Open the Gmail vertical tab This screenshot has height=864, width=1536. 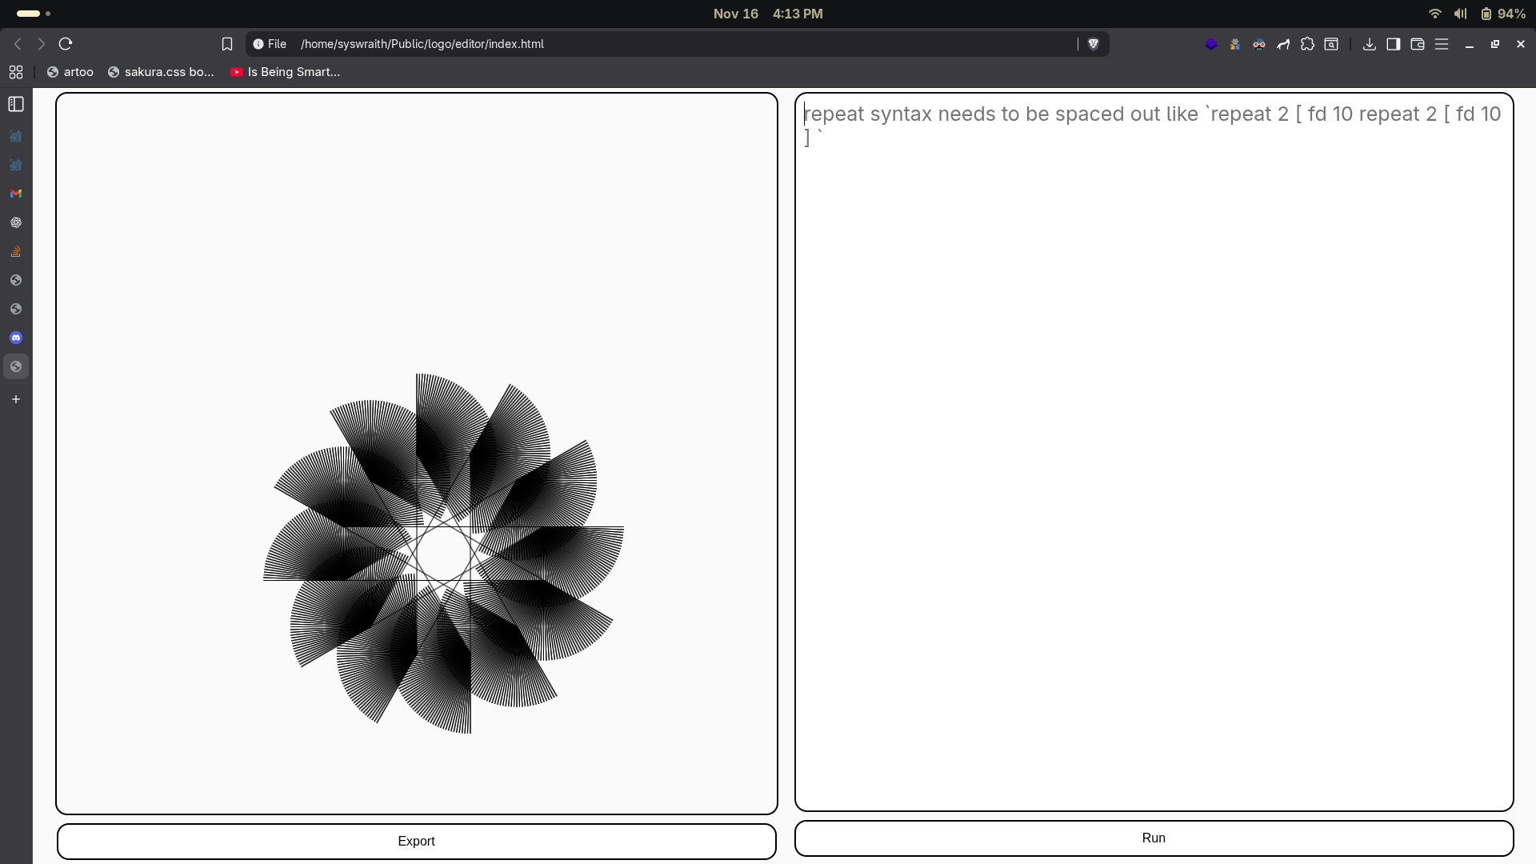[16, 194]
